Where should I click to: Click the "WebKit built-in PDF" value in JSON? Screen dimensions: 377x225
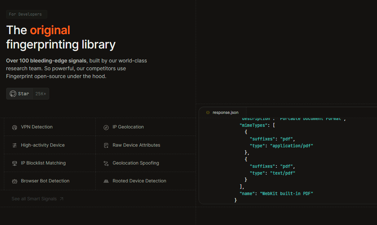(286, 193)
